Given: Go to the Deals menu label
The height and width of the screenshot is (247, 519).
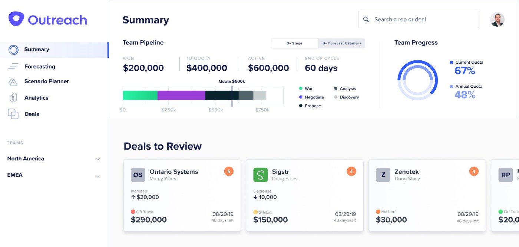Looking at the screenshot, I should [x=32, y=114].
